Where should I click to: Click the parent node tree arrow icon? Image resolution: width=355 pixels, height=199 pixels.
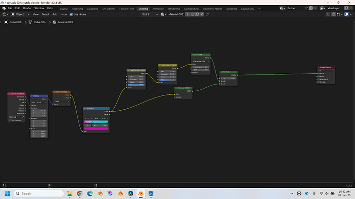click(328, 14)
